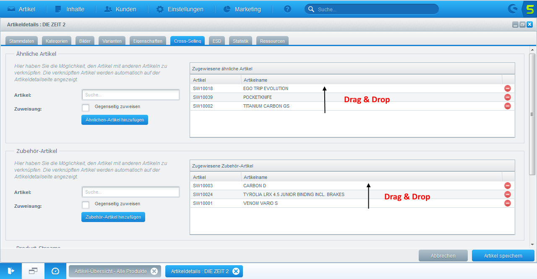
Task: Click Ähnlichen-Artikel hinzufügen button
Action: click(115, 120)
